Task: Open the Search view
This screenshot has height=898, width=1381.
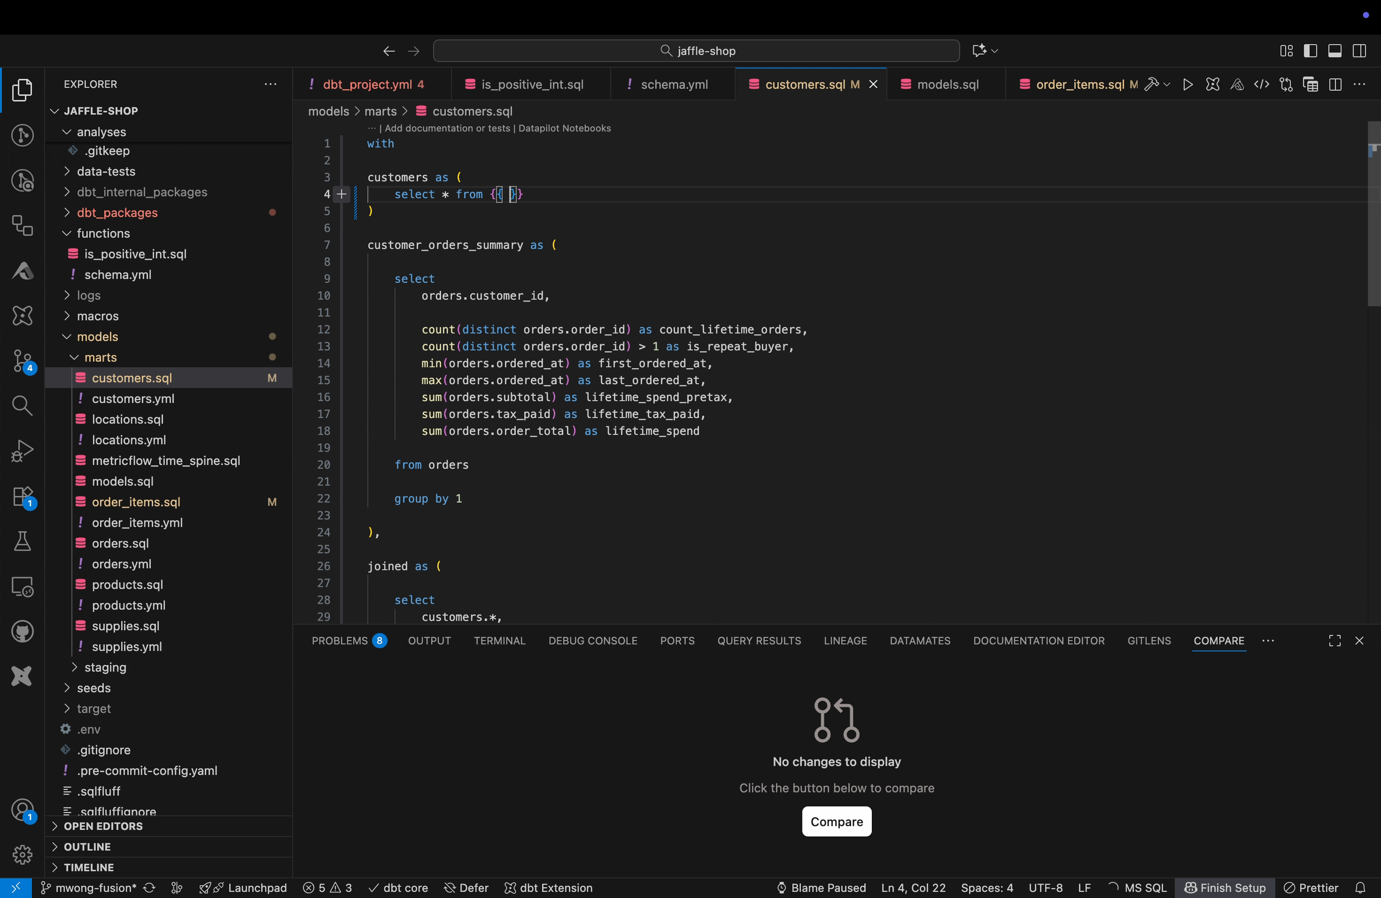Action: click(x=22, y=406)
